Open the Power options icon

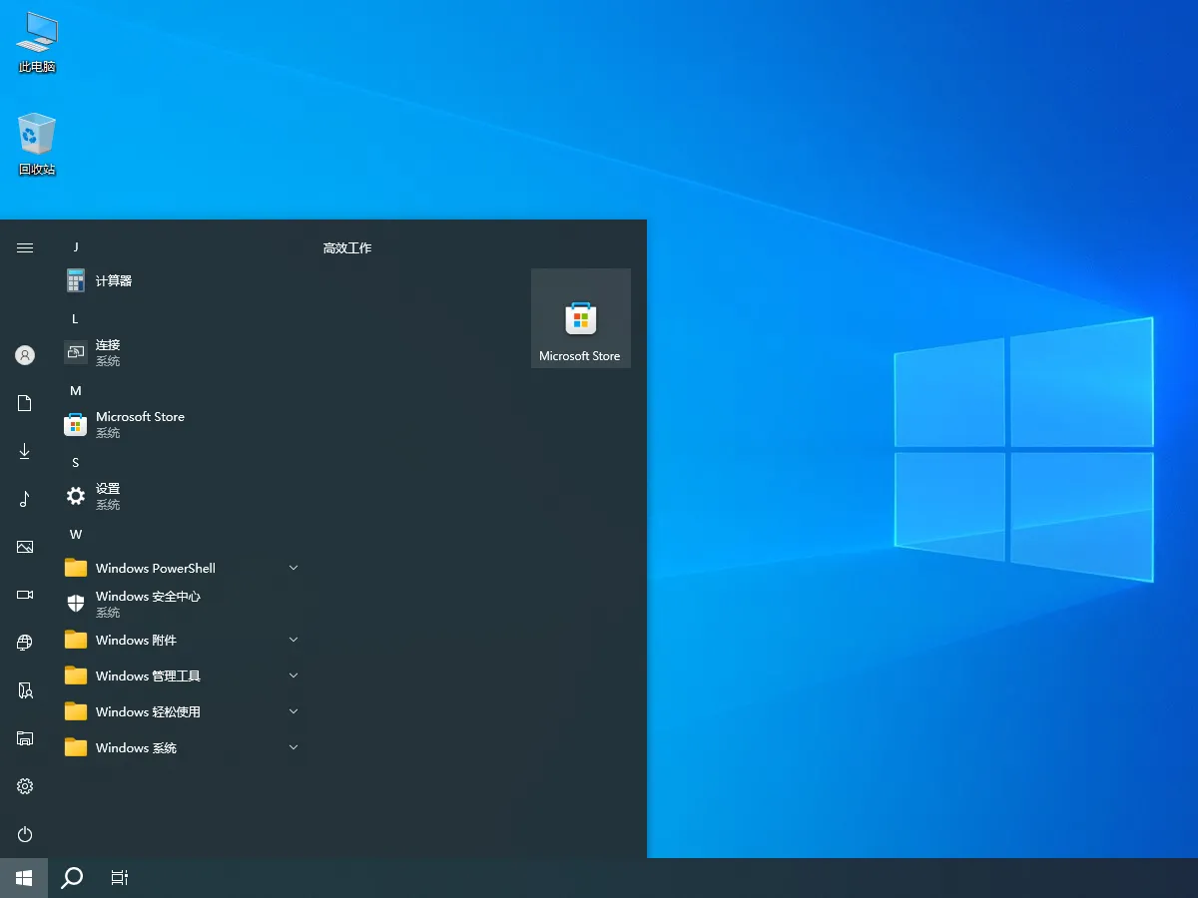pyautogui.click(x=25, y=834)
